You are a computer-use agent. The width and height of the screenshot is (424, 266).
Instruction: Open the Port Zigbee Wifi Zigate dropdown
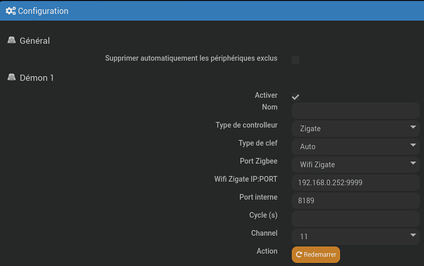(x=356, y=165)
